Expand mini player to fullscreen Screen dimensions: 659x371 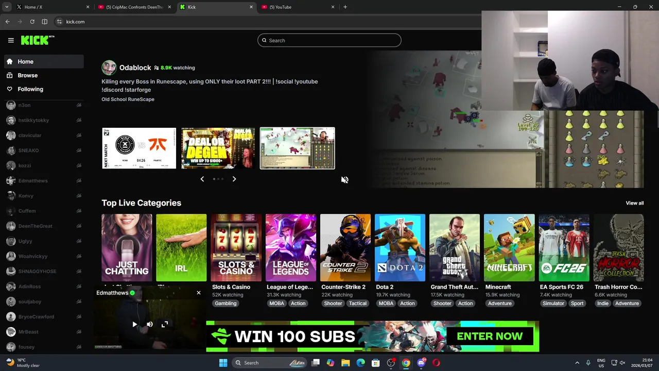(x=164, y=324)
